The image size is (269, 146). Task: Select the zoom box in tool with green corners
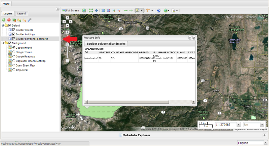pos(103,11)
